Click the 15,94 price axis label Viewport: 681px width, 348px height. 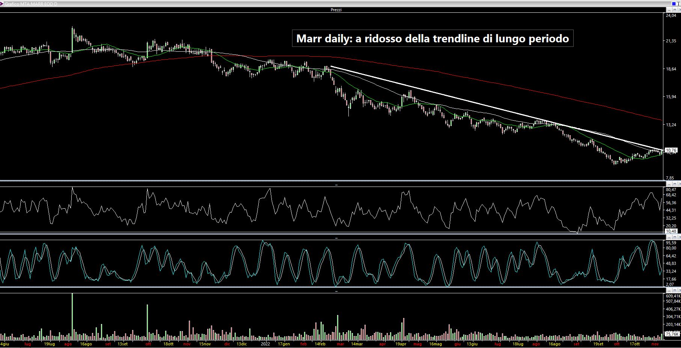pyautogui.click(x=671, y=97)
